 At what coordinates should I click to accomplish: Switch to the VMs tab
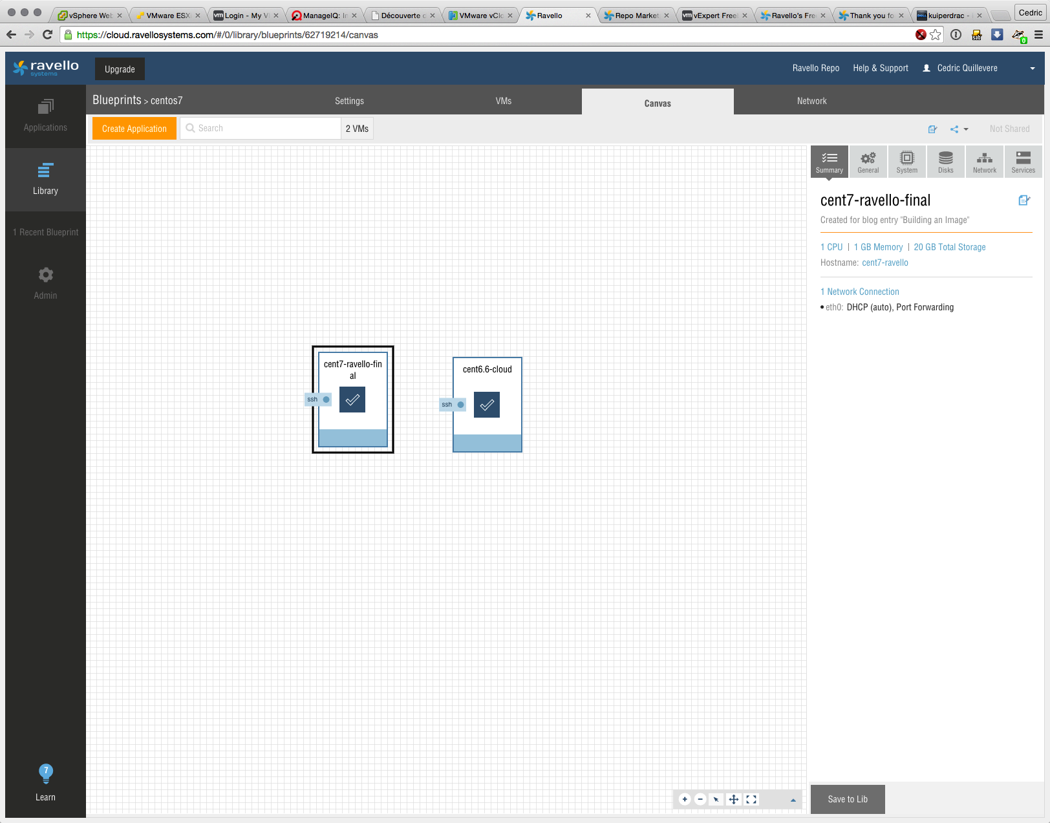[503, 101]
